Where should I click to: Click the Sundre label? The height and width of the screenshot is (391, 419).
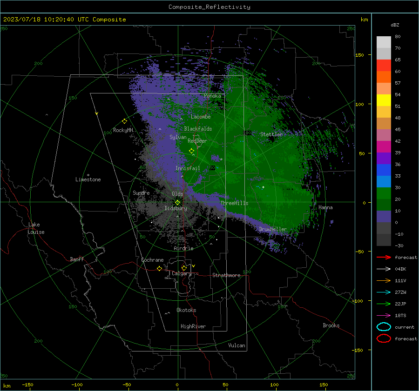pyautogui.click(x=141, y=192)
